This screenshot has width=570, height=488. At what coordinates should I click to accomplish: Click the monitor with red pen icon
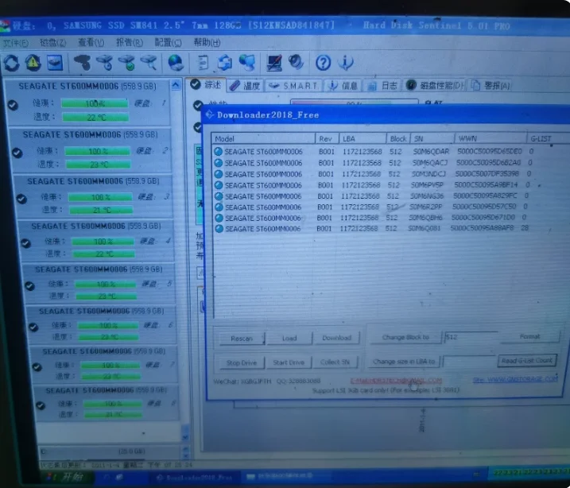[x=274, y=63]
